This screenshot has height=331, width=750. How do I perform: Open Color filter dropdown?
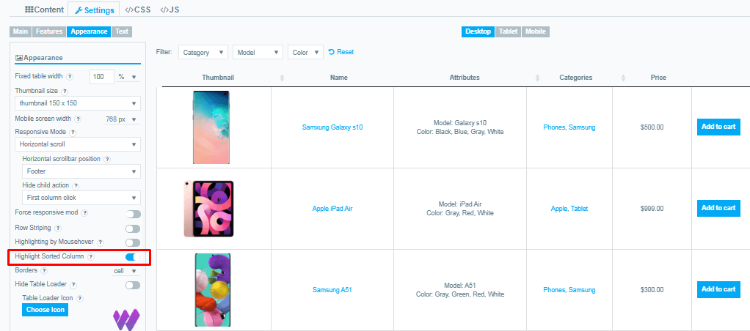pyautogui.click(x=305, y=53)
